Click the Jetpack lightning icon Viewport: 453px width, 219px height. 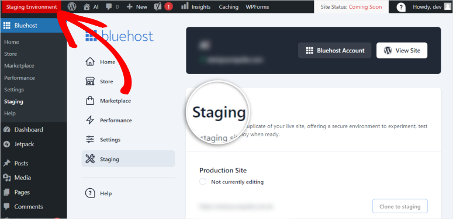pyautogui.click(x=7, y=144)
